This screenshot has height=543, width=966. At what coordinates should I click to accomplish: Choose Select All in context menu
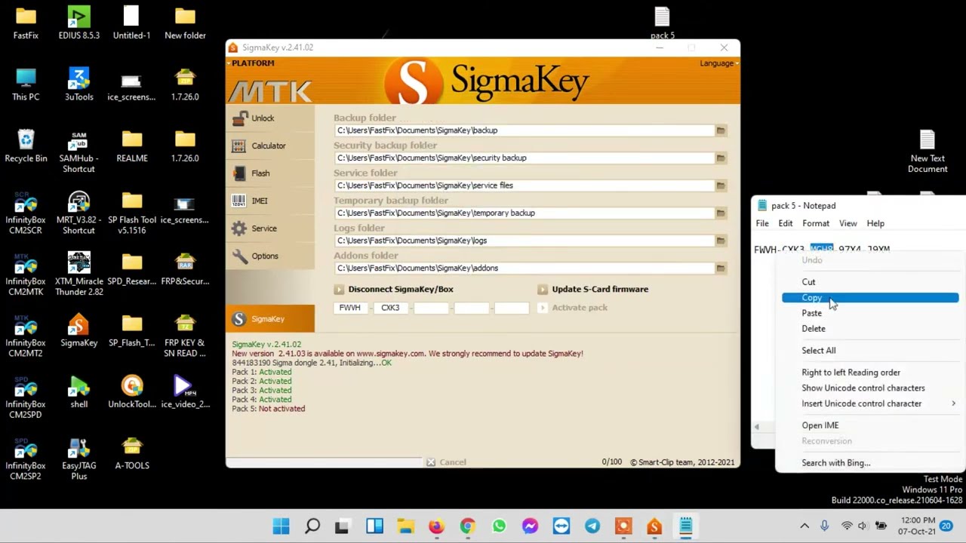point(870,351)
